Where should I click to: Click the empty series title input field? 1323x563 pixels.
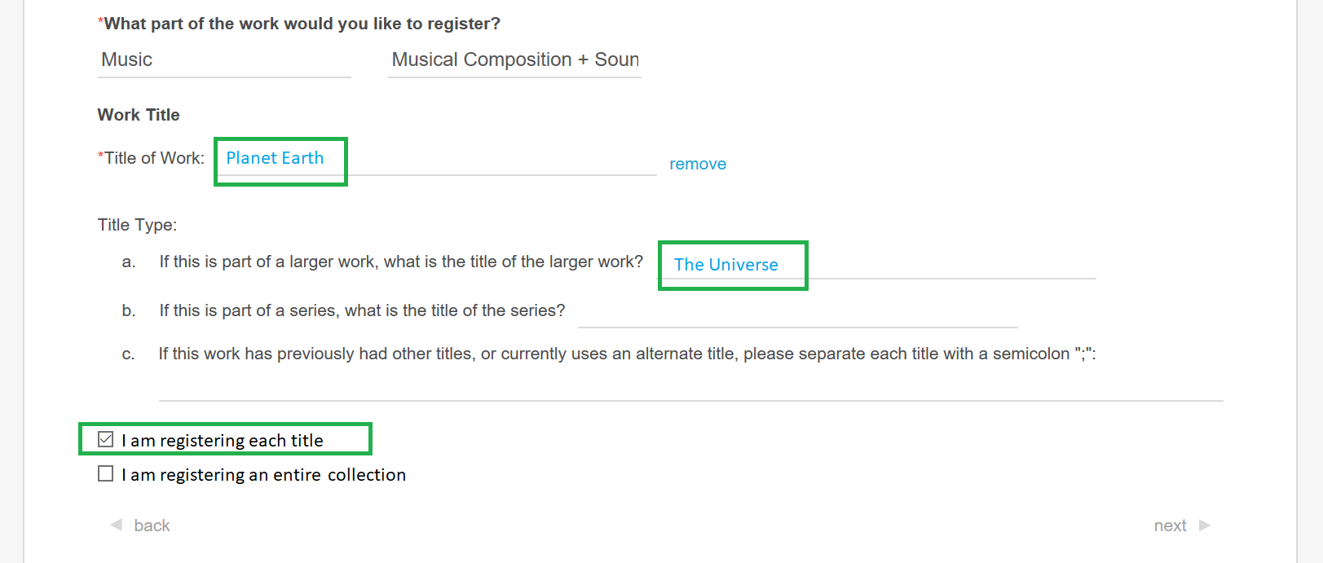(797, 312)
